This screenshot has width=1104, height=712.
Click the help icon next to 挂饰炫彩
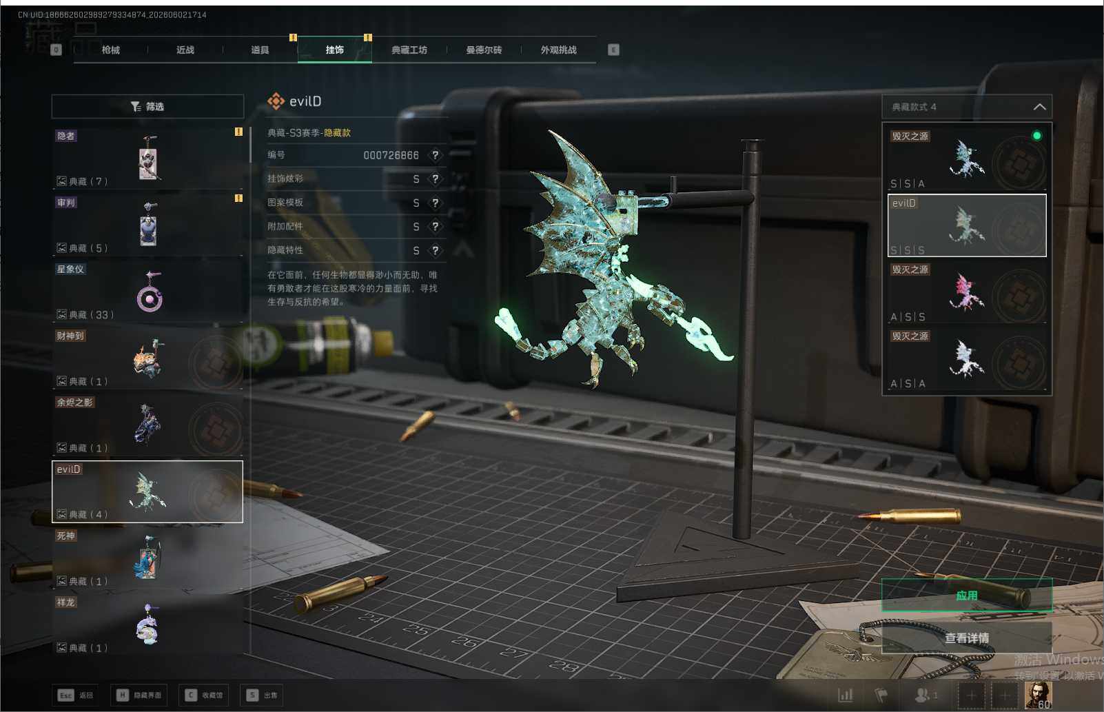pos(435,179)
